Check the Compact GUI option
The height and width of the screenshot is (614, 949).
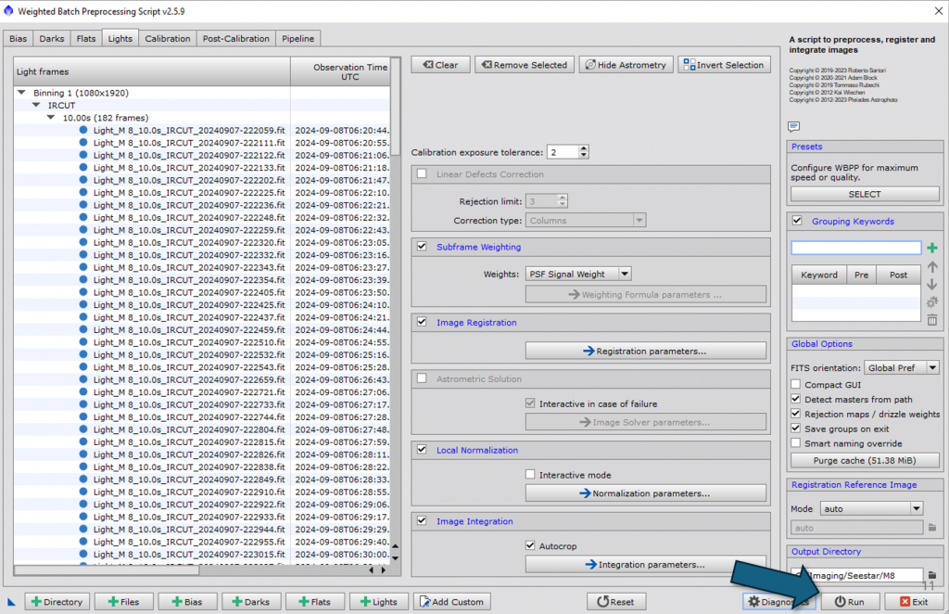pyautogui.click(x=796, y=385)
